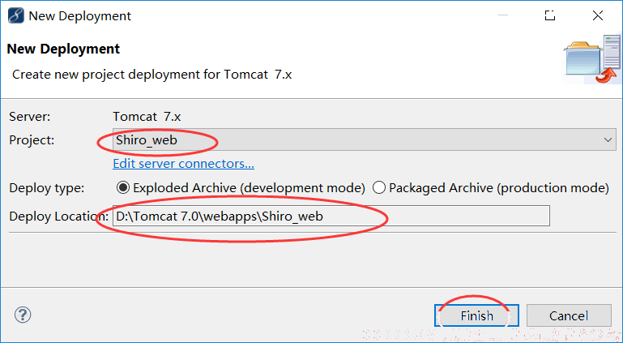Minimize the New Deployment dialog

click(503, 15)
